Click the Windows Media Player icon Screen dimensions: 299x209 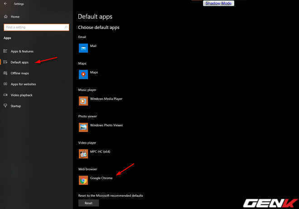click(x=83, y=101)
